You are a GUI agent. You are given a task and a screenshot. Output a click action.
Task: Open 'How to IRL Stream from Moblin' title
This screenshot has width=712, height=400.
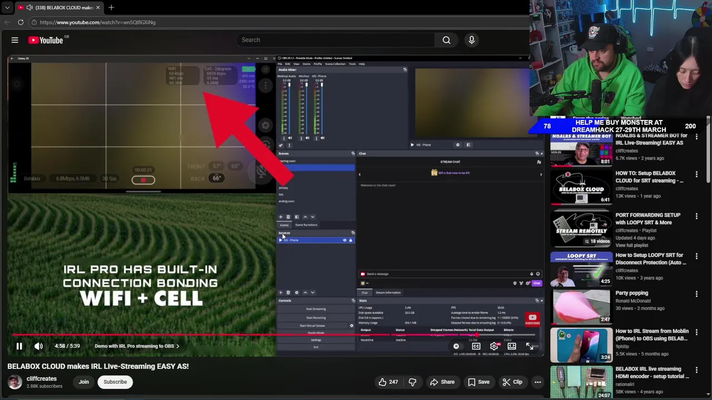pyautogui.click(x=652, y=335)
